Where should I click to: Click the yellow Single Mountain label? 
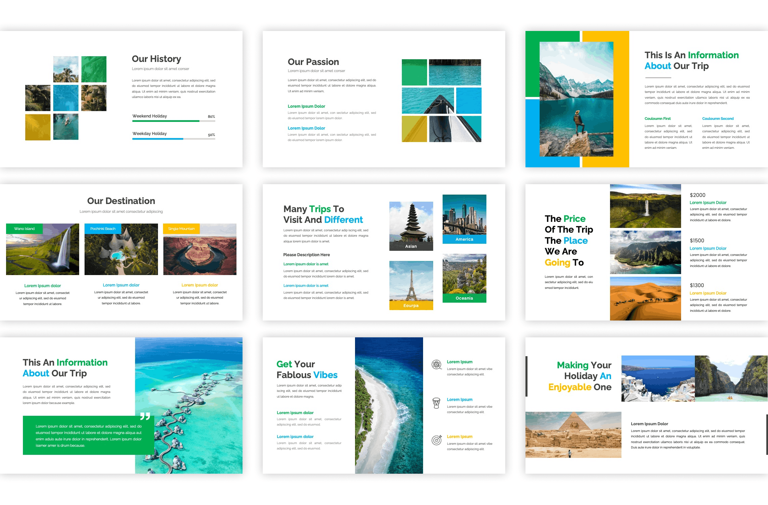181,229
